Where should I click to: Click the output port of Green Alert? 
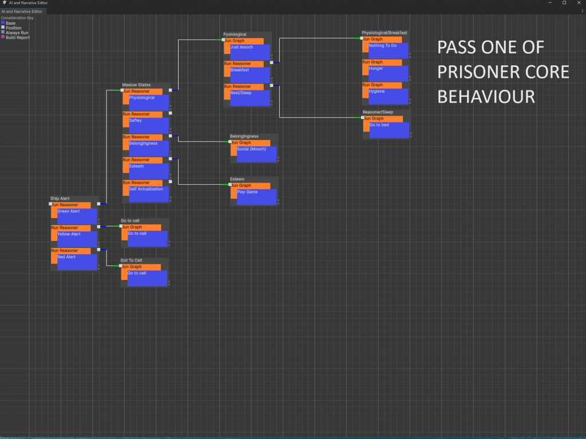tap(98, 204)
